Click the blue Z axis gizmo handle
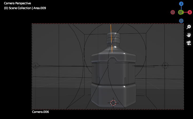This screenshot has height=119, width=193. [181, 4]
